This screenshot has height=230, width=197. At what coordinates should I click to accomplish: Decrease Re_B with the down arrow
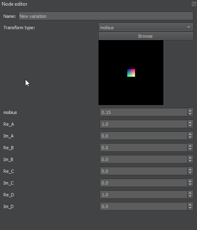coord(190,149)
